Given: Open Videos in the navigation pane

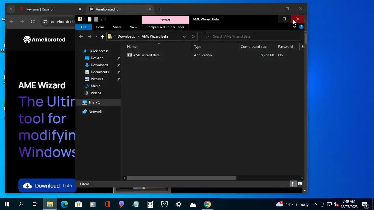Looking at the screenshot, I should click(96, 93).
